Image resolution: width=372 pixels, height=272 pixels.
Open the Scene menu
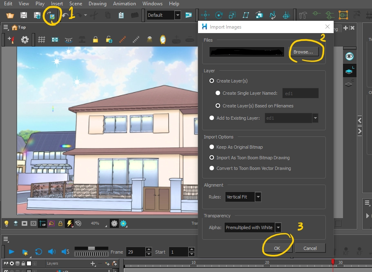point(76,4)
